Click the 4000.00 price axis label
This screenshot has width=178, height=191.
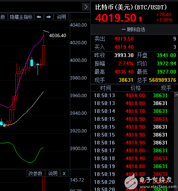(x=78, y=60)
